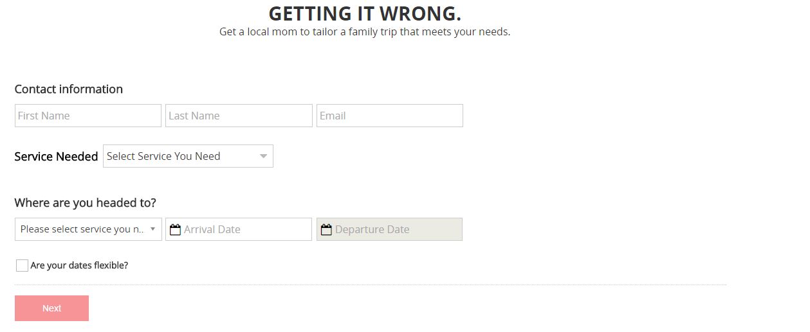Click the greyed Departure Date field

point(396,230)
